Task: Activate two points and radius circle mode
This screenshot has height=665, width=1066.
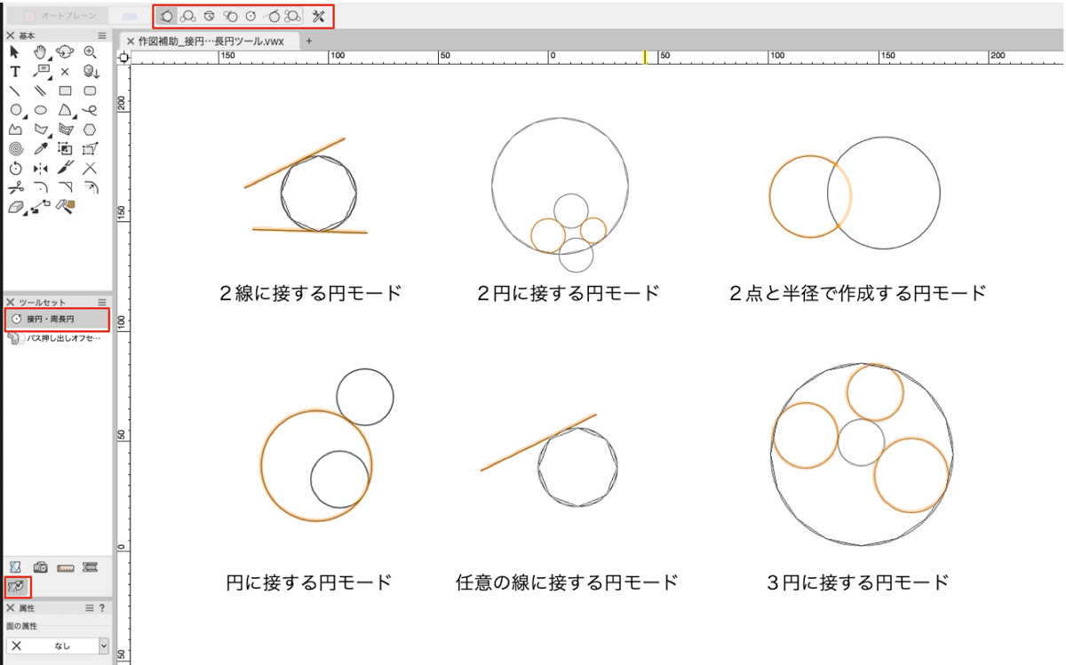Action: click(209, 16)
